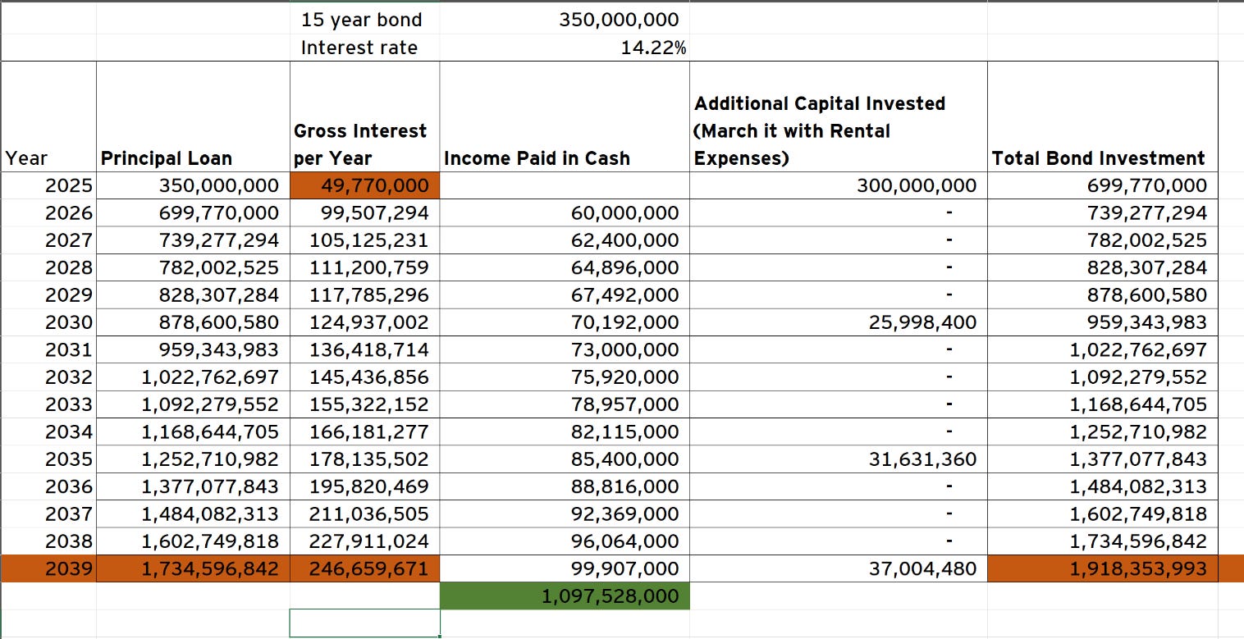The width and height of the screenshot is (1244, 639).
Task: Select the 350,000,000 bond amount cell
Action: 565,20
